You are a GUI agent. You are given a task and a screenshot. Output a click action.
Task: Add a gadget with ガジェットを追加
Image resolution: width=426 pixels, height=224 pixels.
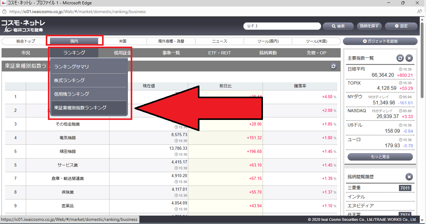(380, 41)
